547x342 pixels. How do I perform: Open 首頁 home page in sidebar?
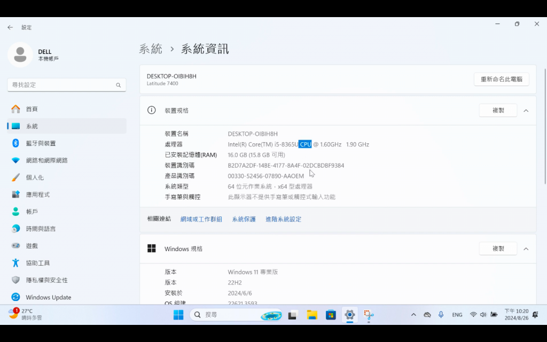click(67, 109)
